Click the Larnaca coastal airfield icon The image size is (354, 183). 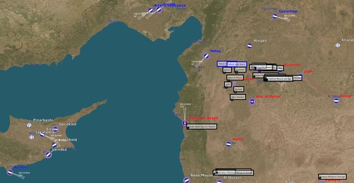pos(48,155)
